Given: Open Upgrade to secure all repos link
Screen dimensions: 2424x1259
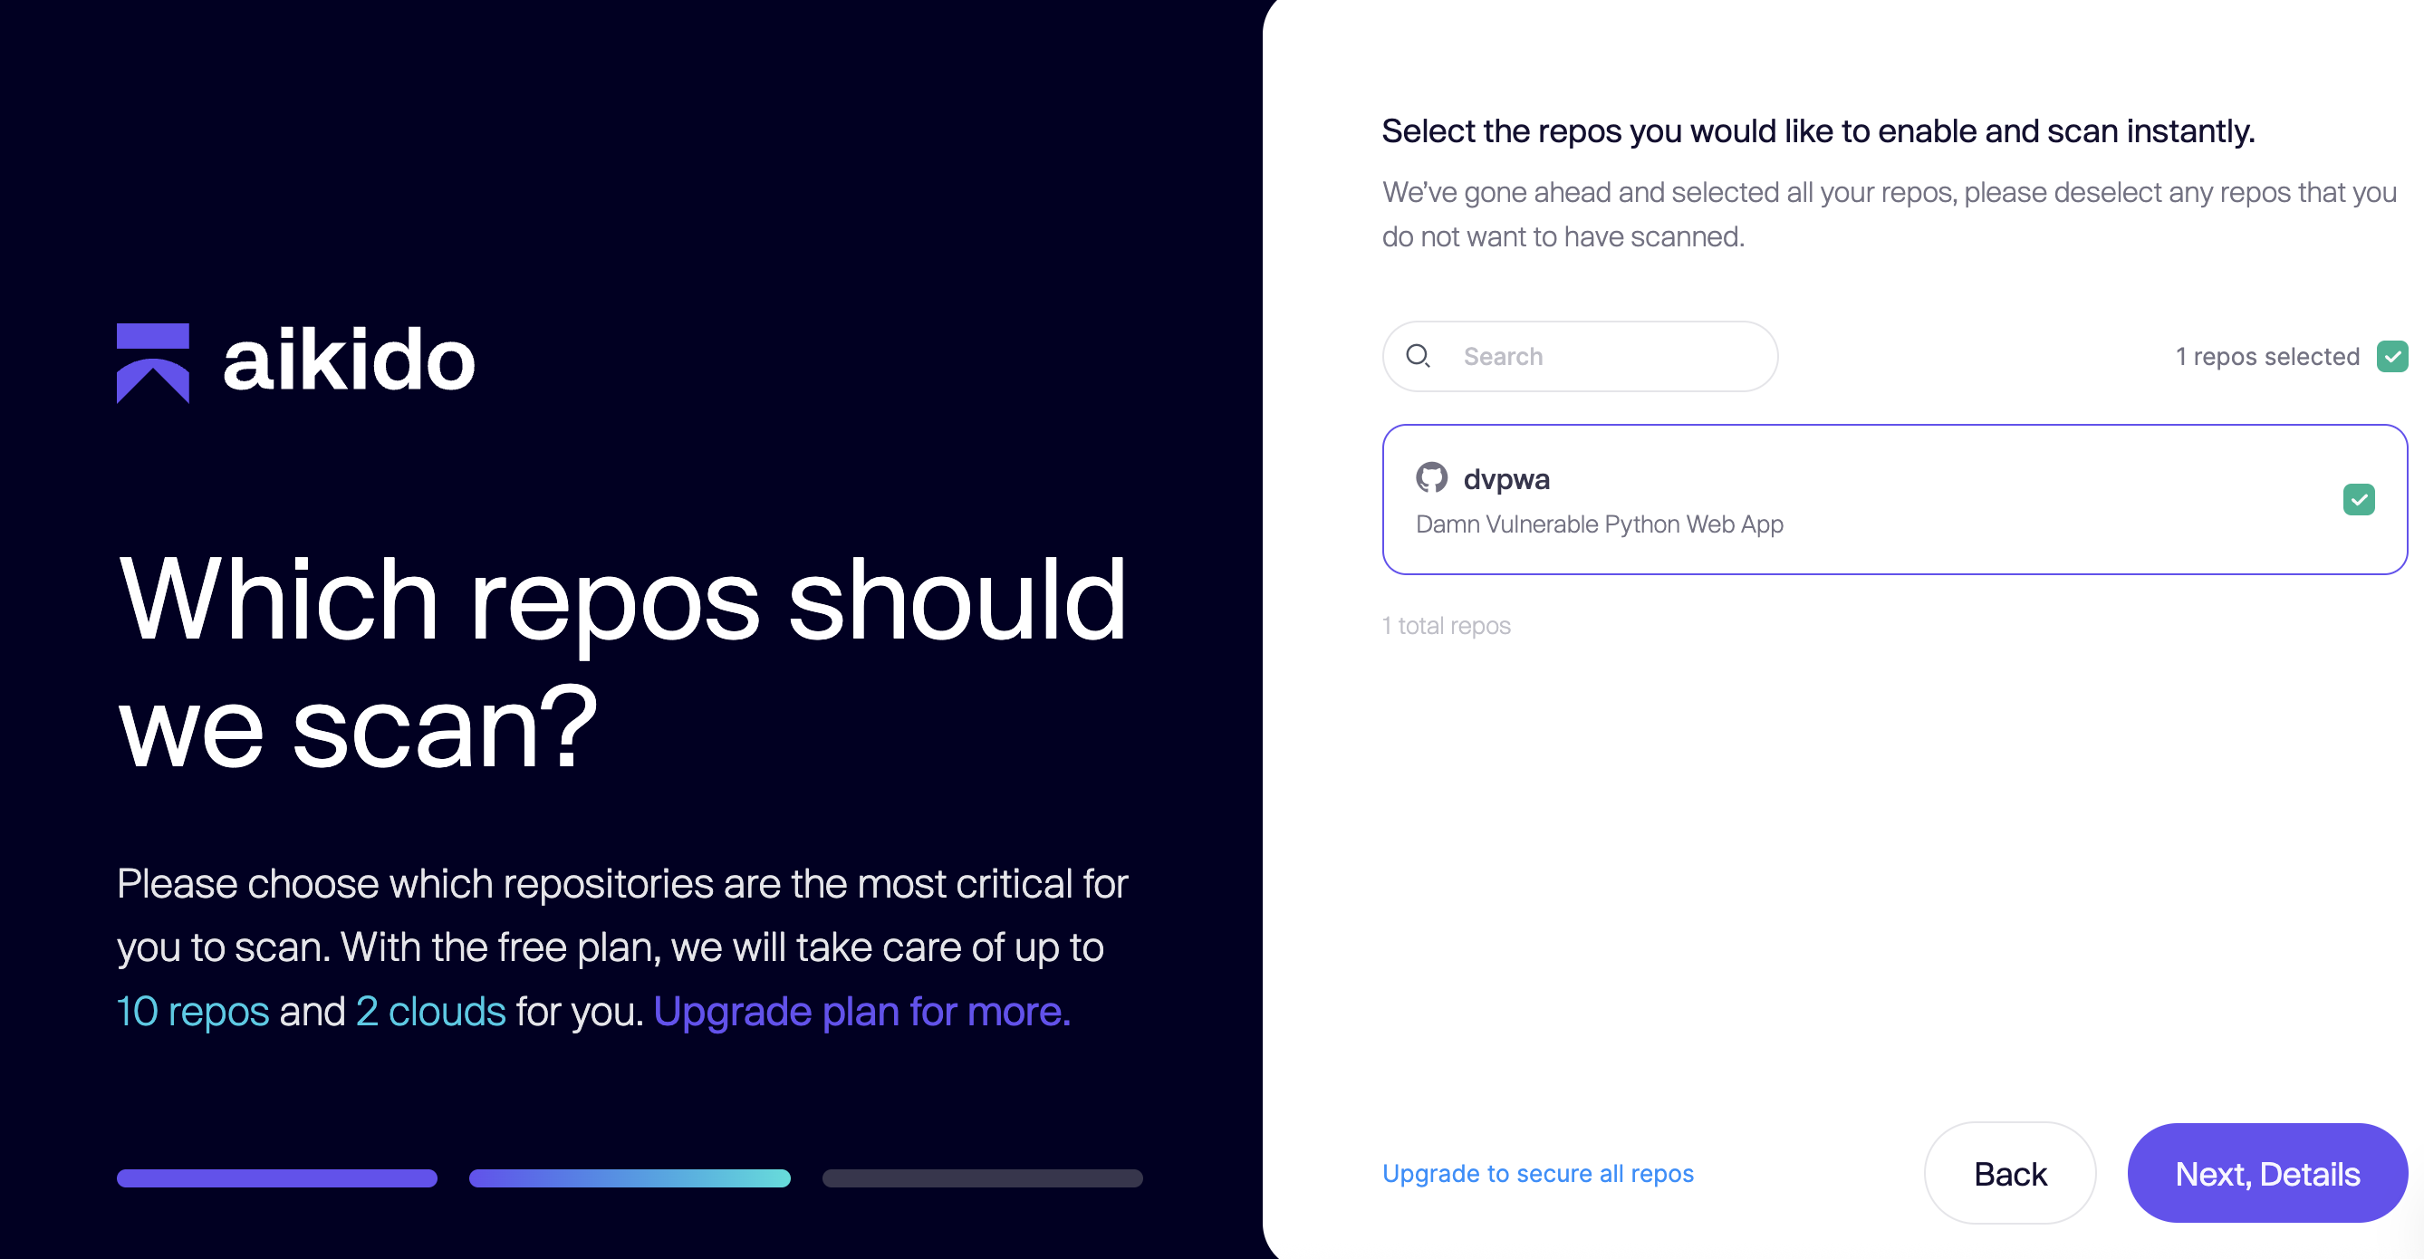Looking at the screenshot, I should click(x=1537, y=1173).
